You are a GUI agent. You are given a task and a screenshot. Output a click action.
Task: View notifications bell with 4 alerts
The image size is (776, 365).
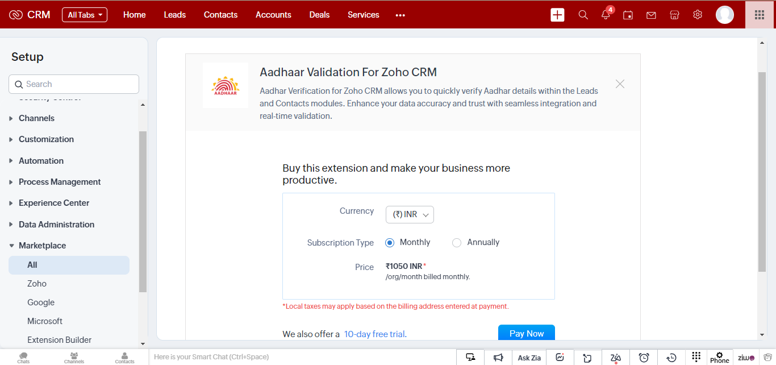(x=606, y=14)
